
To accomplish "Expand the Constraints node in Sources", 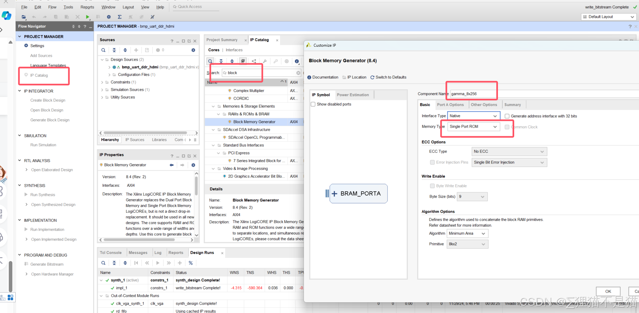I will click(x=102, y=82).
